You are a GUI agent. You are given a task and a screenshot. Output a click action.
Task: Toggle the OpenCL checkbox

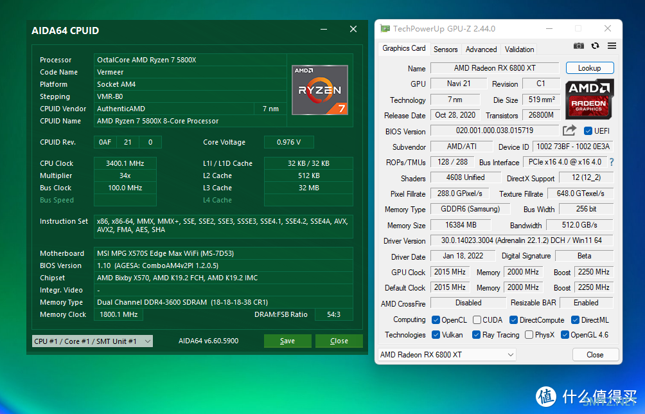click(x=436, y=319)
